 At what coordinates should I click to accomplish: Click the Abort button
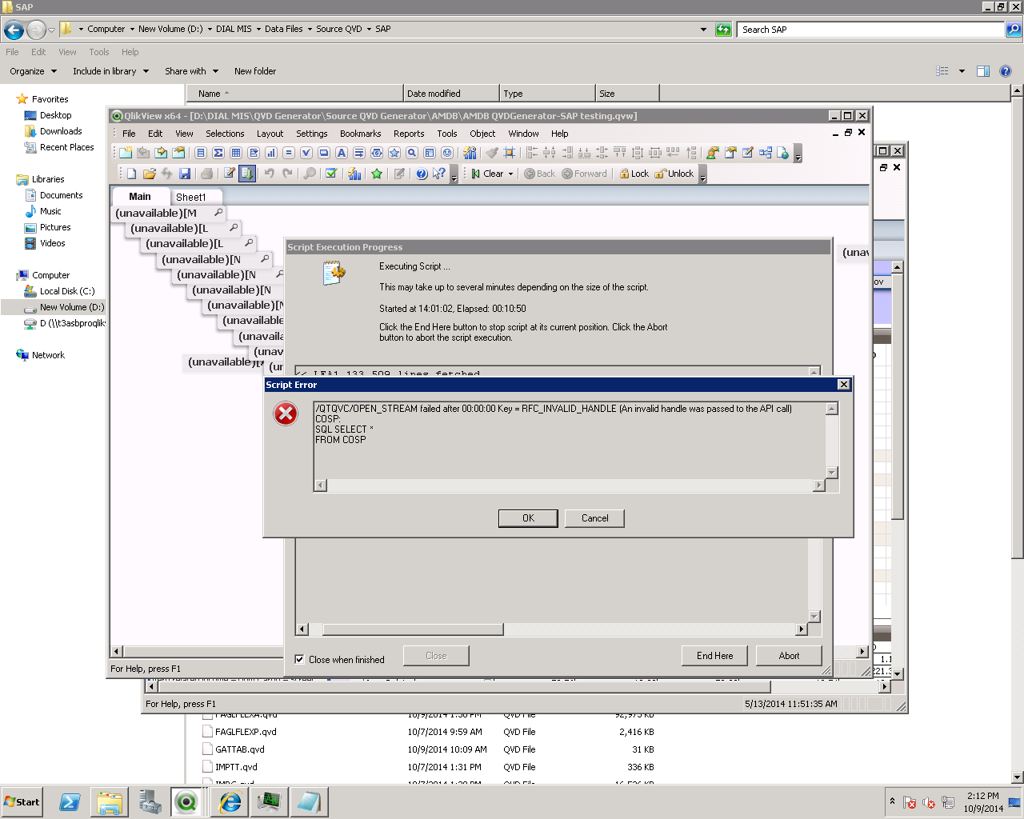789,656
